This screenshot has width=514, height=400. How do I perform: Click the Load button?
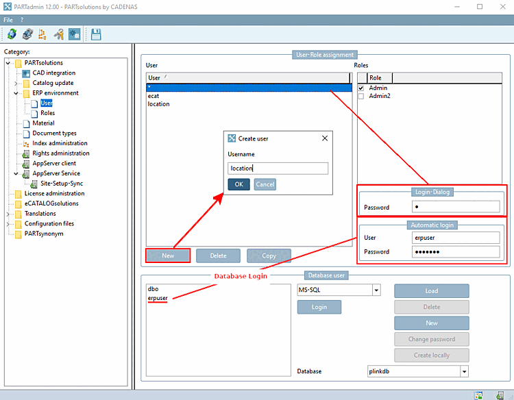432,291
